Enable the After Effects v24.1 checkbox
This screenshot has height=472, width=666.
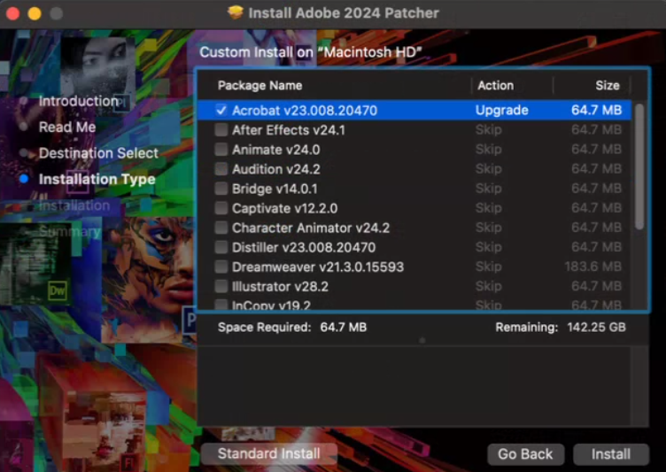tap(221, 130)
